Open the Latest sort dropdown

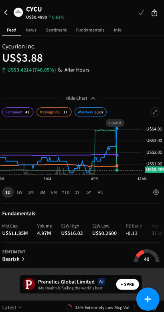pos(12,308)
